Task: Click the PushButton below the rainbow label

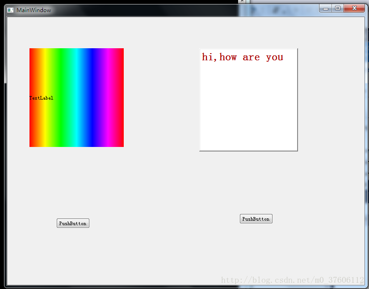Action: pyautogui.click(x=73, y=223)
